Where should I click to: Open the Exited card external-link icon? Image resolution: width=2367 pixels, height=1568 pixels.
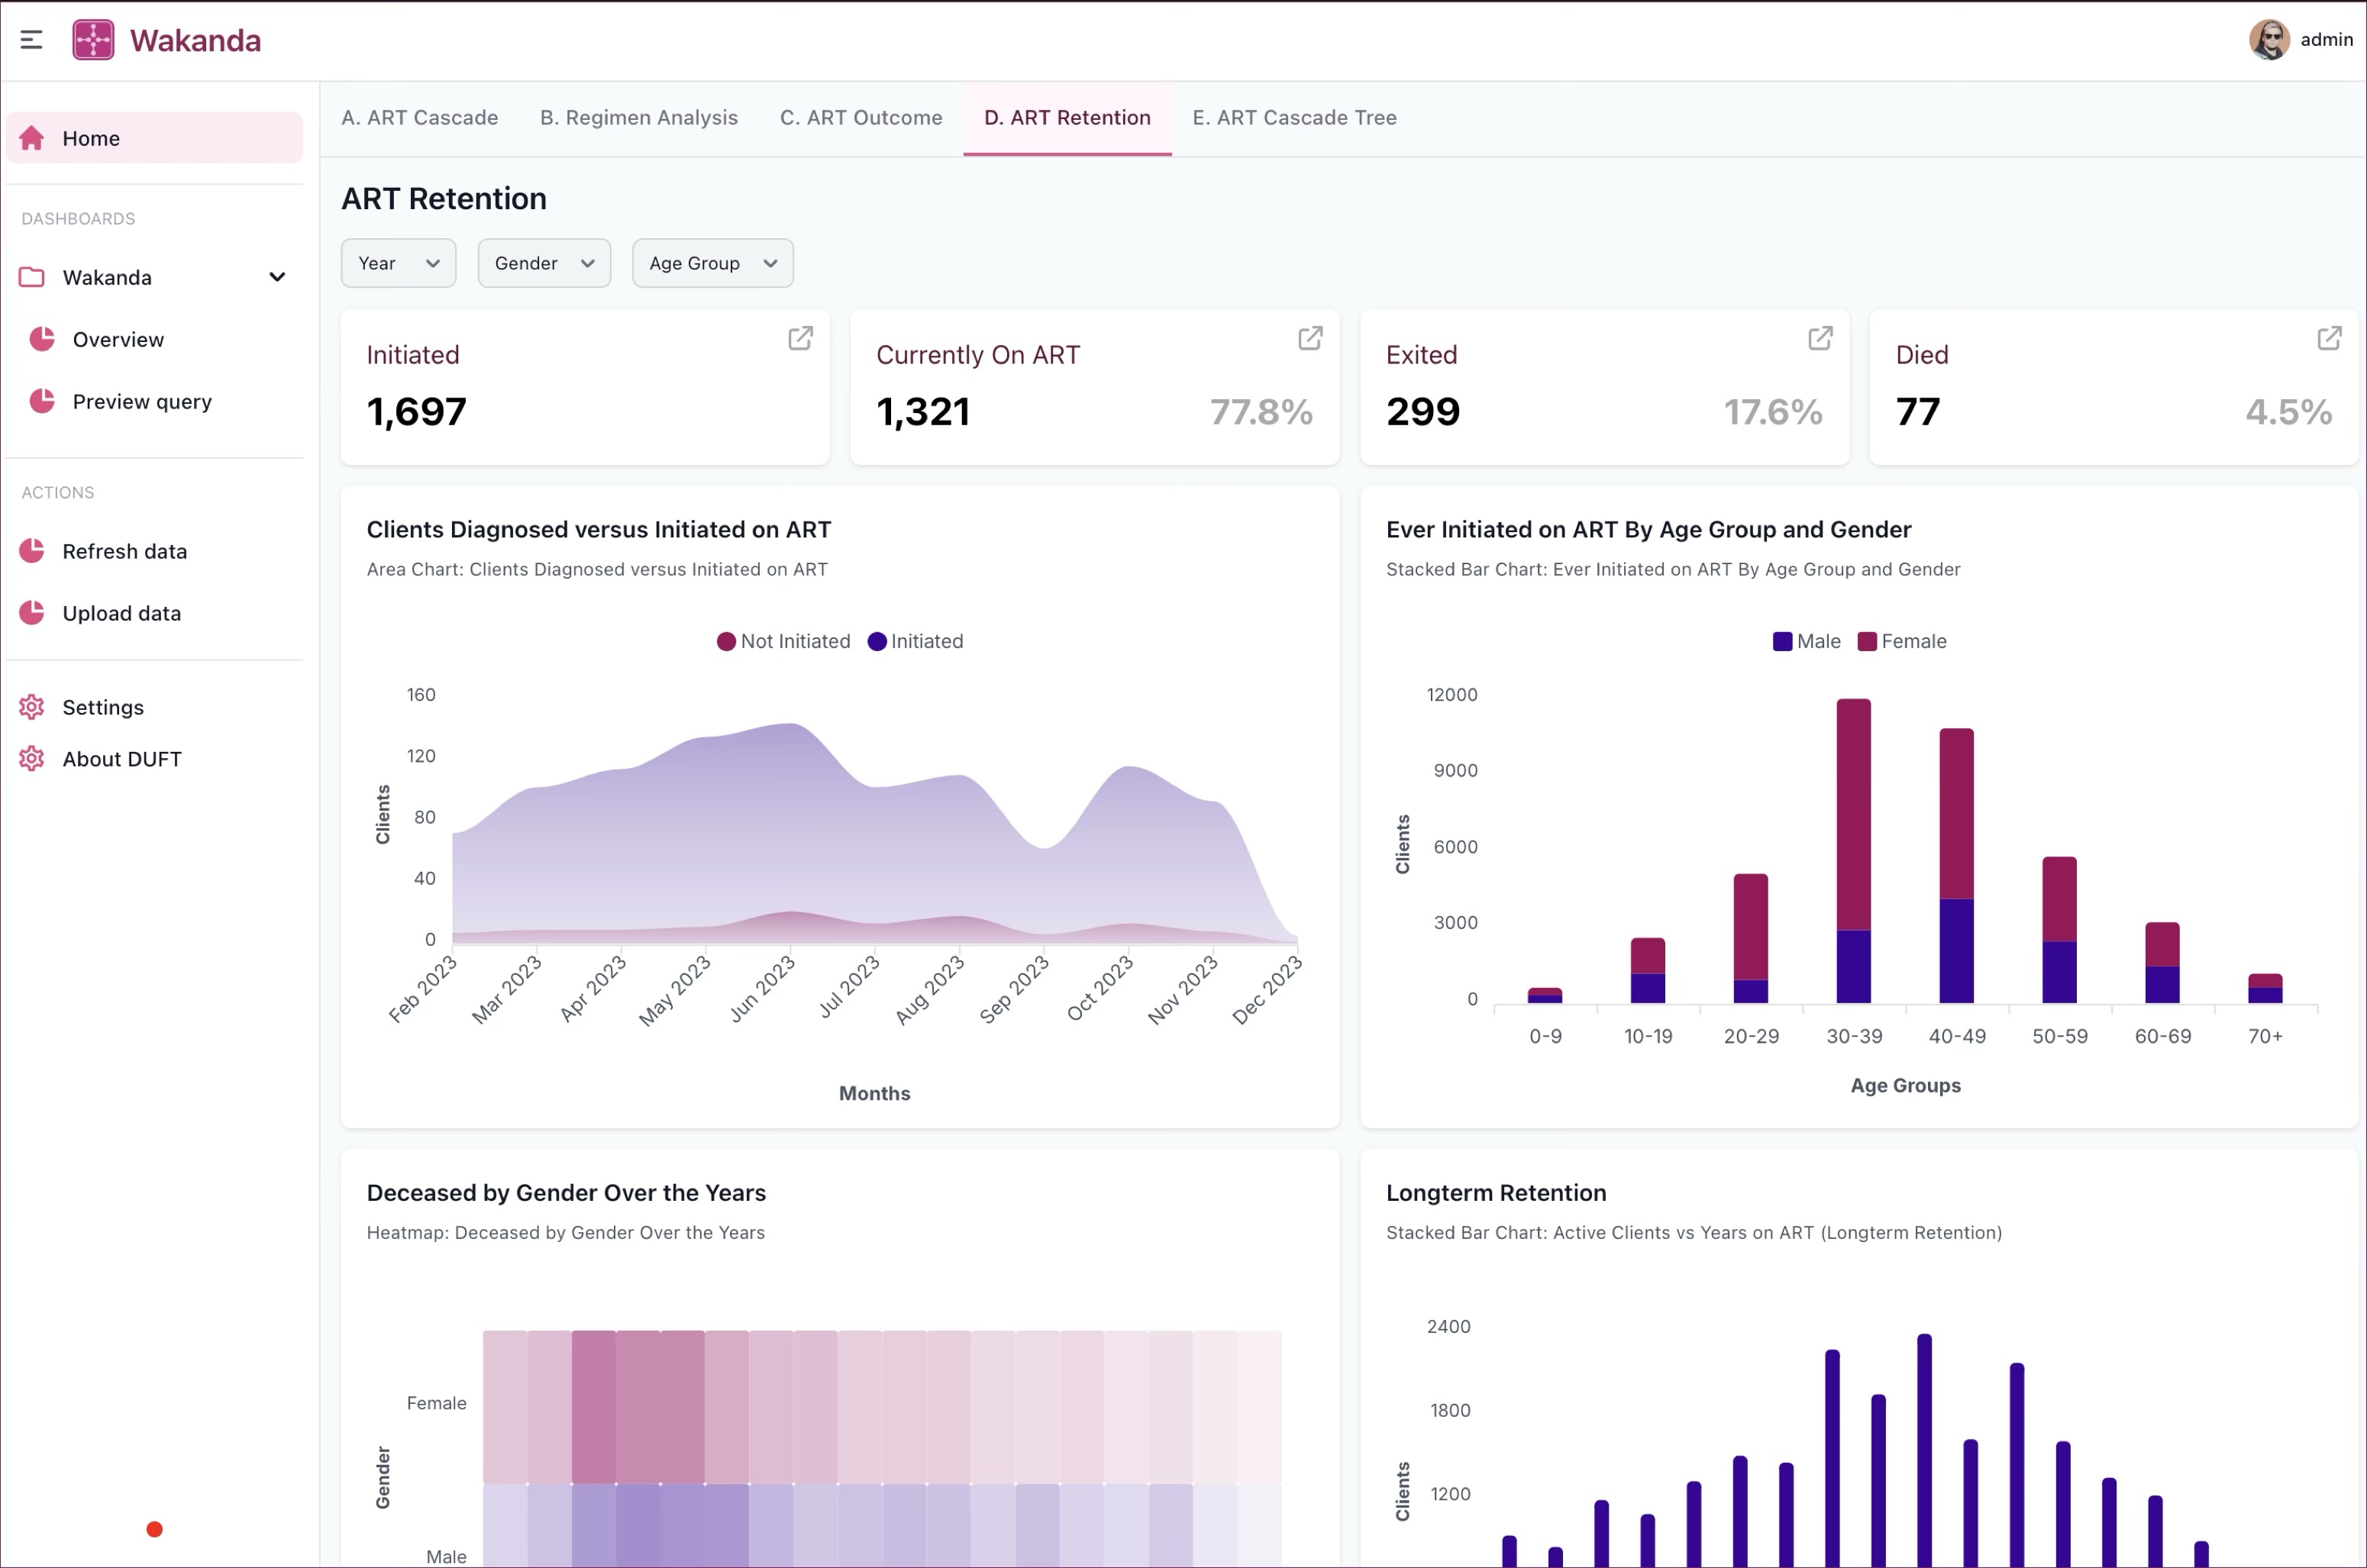pyautogui.click(x=1820, y=338)
